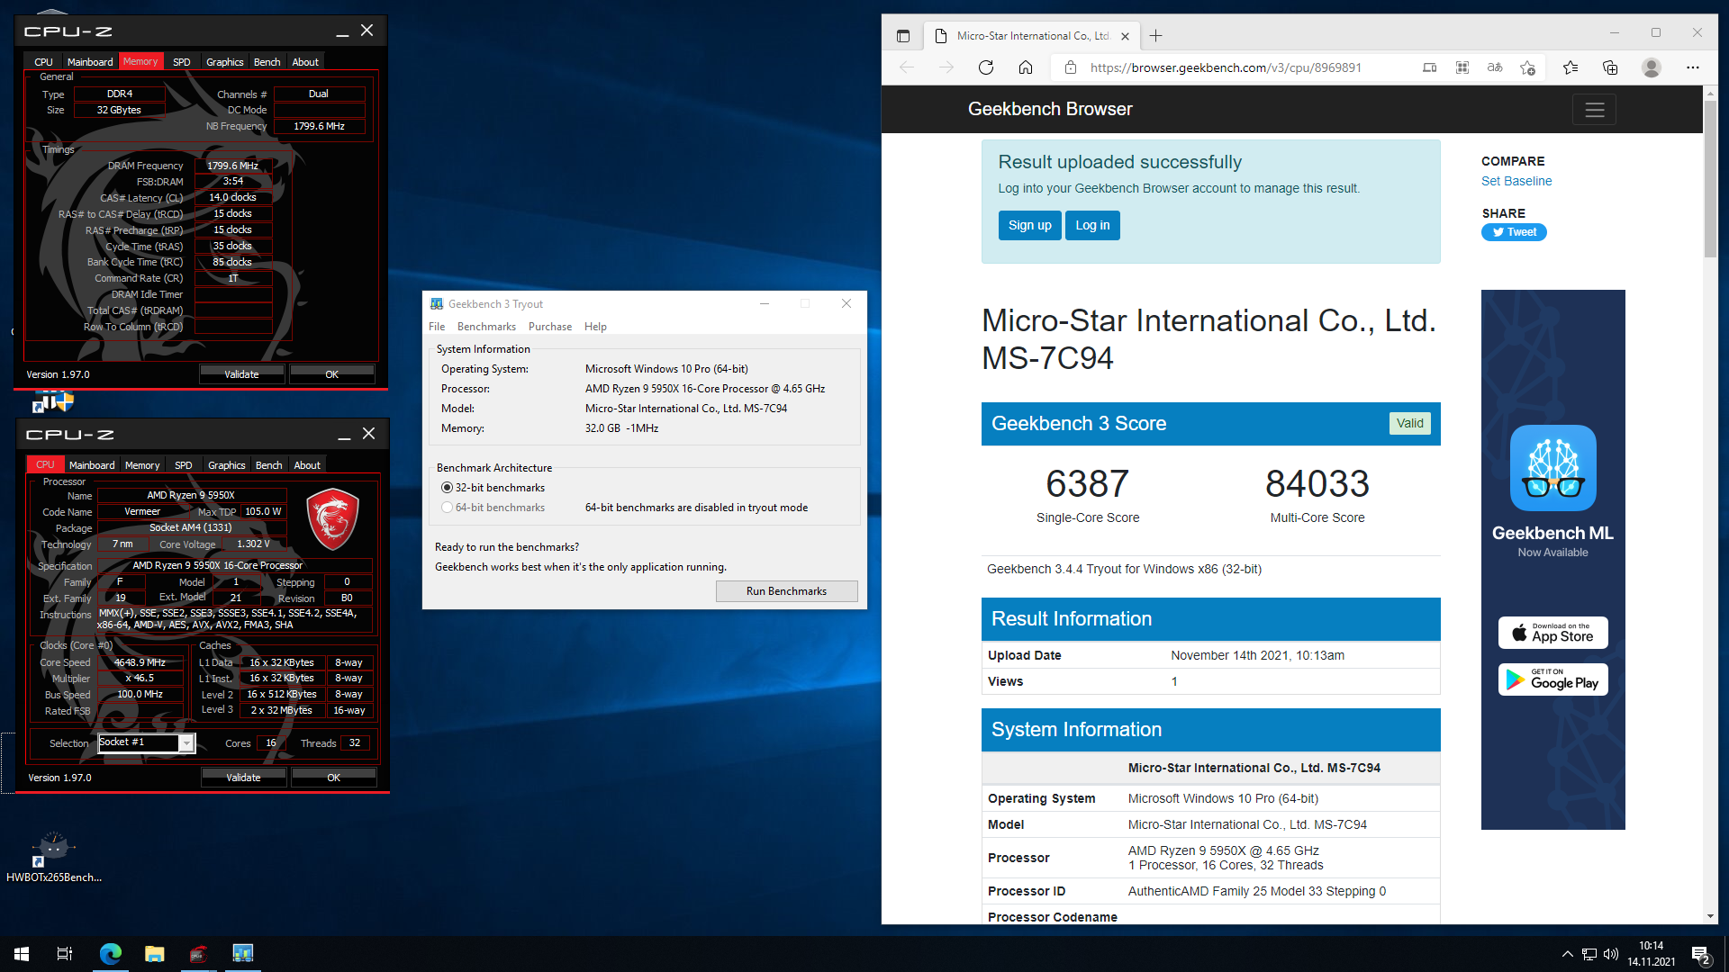This screenshot has height=972, width=1729.
Task: Click the Tweet share button
Action: pyautogui.click(x=1515, y=232)
